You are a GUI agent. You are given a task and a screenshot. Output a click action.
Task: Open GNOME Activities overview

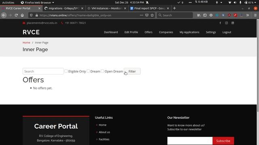[8, 2]
